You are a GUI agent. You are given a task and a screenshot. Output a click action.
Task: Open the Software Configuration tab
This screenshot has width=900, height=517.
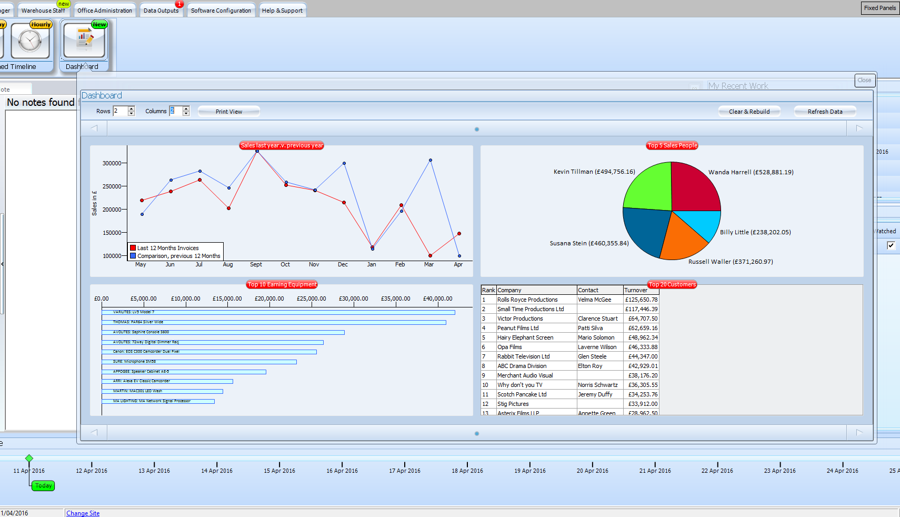[221, 11]
